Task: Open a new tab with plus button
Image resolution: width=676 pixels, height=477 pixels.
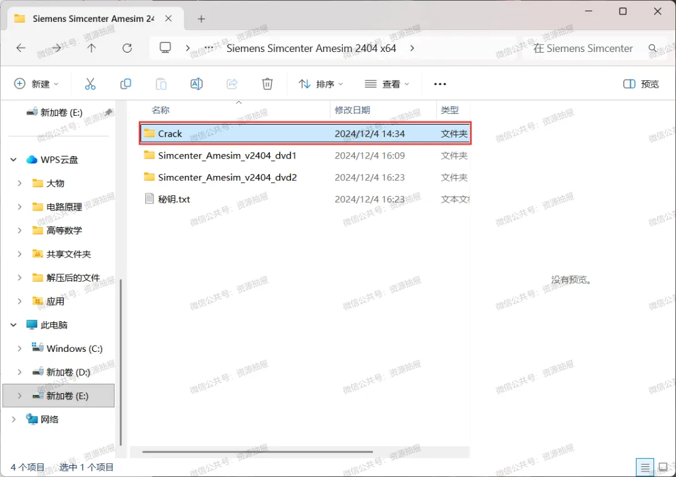Action: pos(202,19)
